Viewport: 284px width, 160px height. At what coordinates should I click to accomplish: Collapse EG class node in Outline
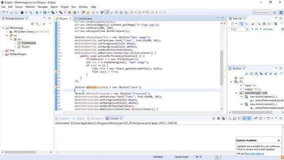tap(231, 82)
